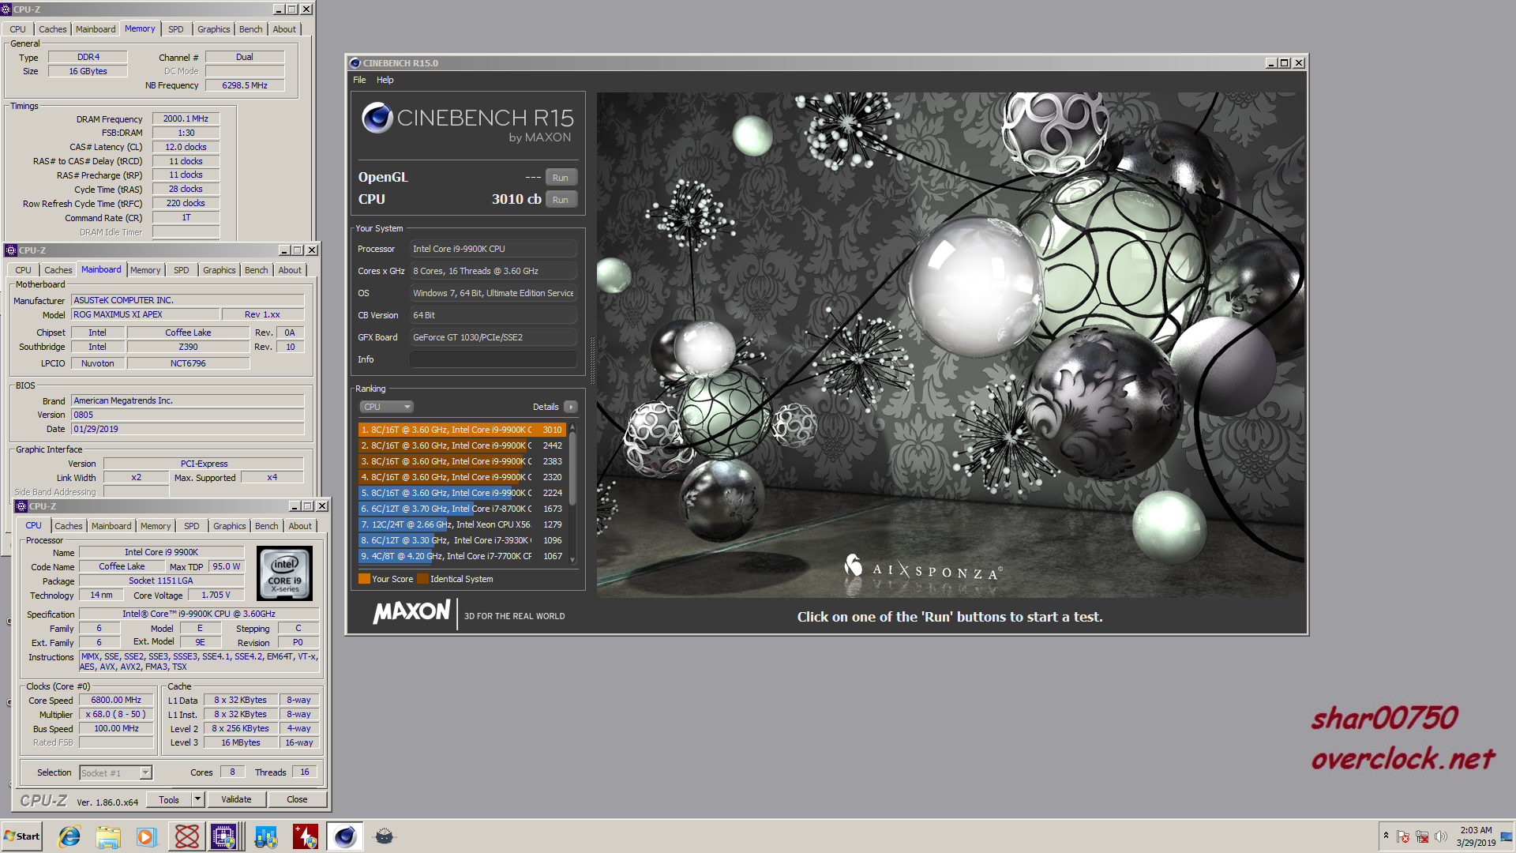The image size is (1516, 853).
Task: Click the Validate button in CPU-Z
Action: (236, 799)
